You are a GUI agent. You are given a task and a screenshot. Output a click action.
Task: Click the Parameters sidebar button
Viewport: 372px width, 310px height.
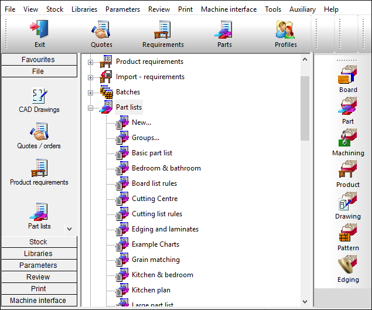tap(39, 265)
